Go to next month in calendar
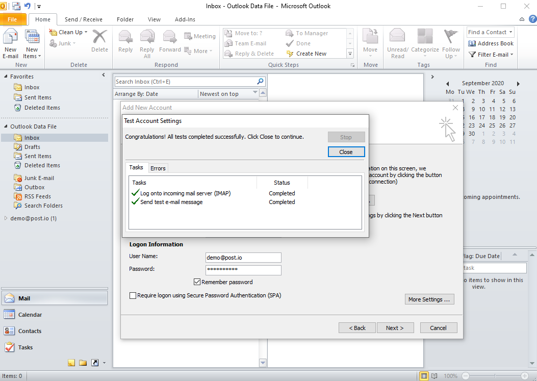The height and width of the screenshot is (381, 537). click(518, 84)
